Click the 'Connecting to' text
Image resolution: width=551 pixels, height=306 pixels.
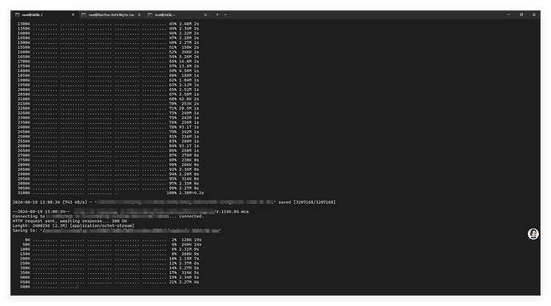(29, 217)
